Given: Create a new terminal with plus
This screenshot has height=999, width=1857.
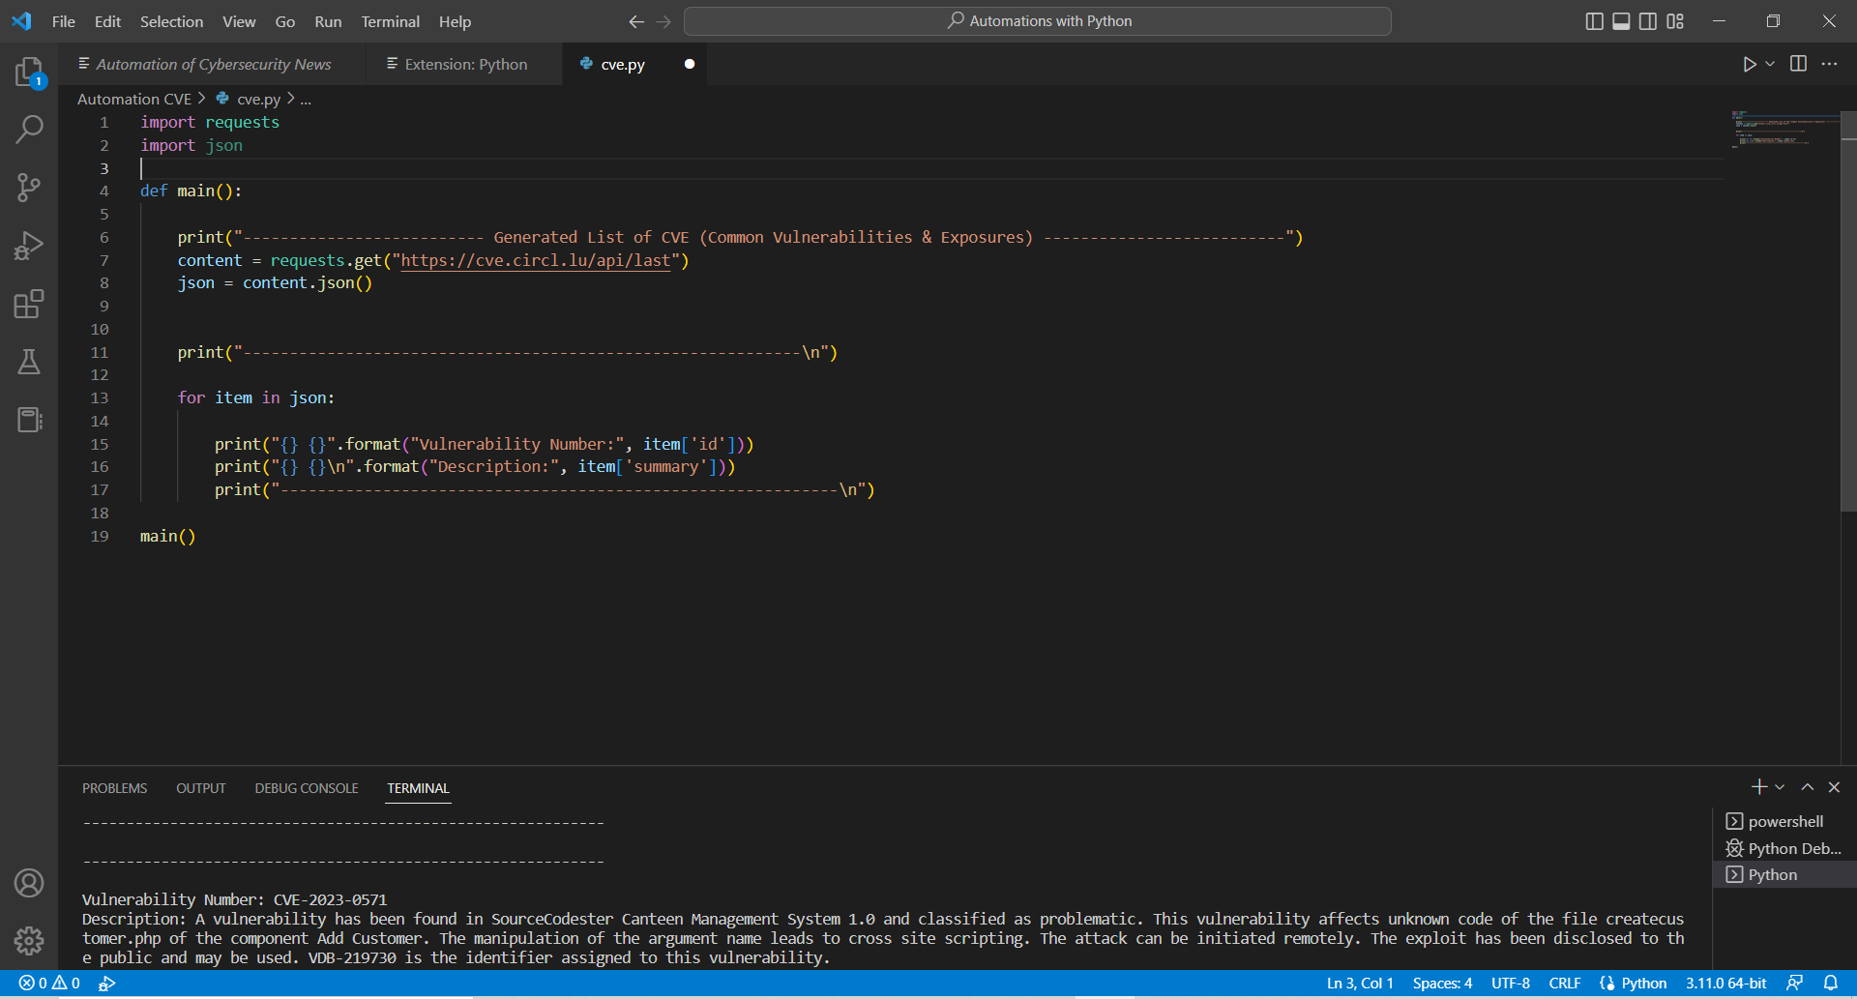Looking at the screenshot, I should (x=1759, y=787).
